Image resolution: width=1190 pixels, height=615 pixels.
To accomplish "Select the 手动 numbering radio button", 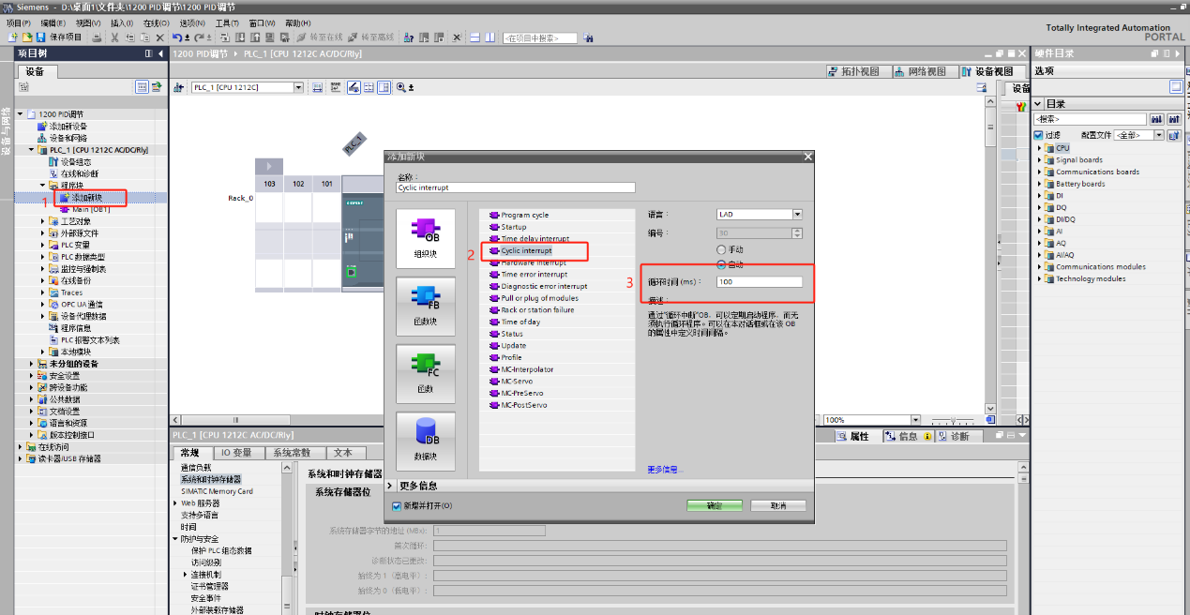I will click(721, 250).
